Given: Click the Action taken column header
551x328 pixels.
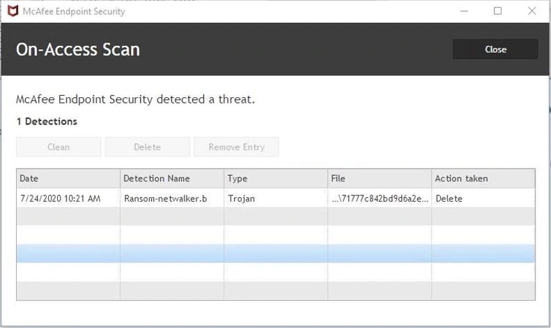Looking at the screenshot, I should pos(483,179).
